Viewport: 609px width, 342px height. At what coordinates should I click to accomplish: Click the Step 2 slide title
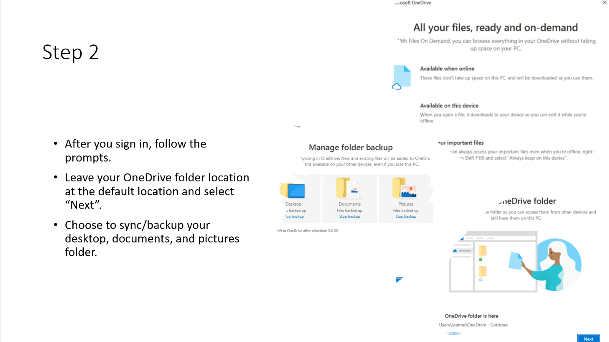70,52
